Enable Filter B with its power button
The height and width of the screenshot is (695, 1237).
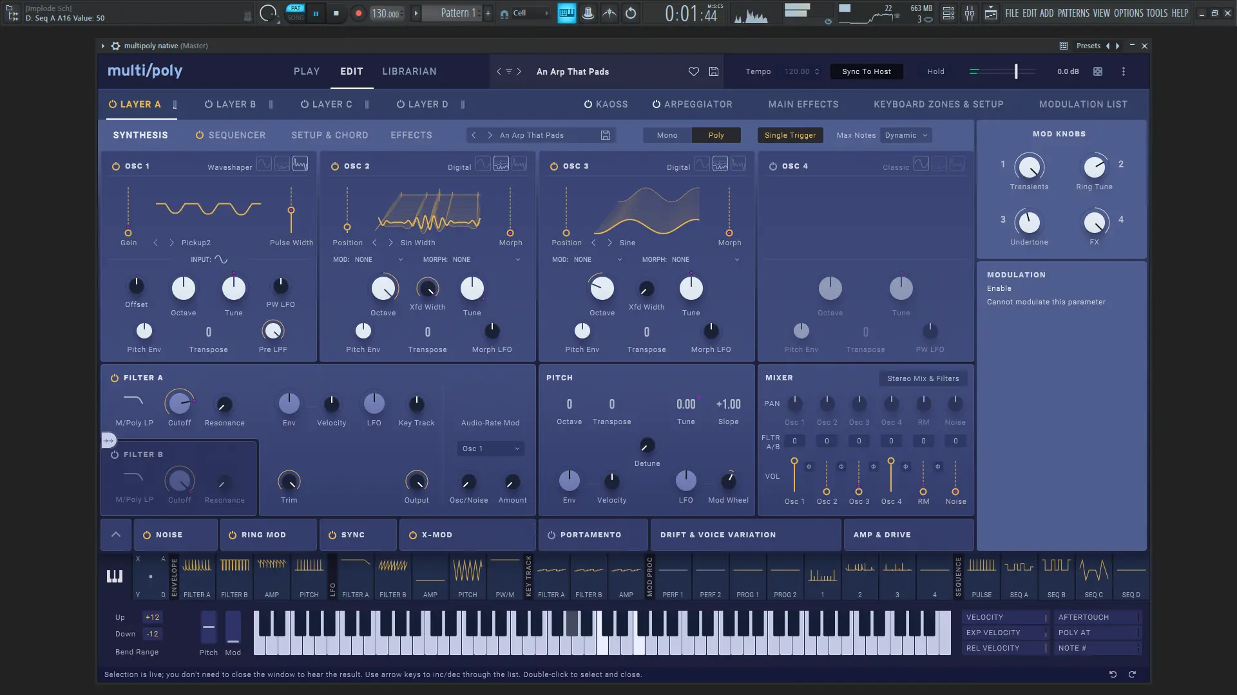[x=115, y=454]
